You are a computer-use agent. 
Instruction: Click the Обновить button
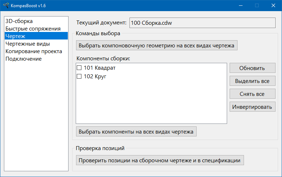click(252, 68)
